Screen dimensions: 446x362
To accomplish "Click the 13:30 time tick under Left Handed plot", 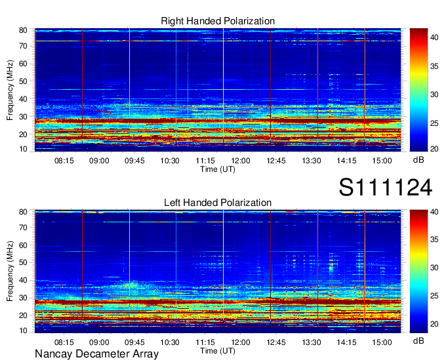I will tap(311, 342).
